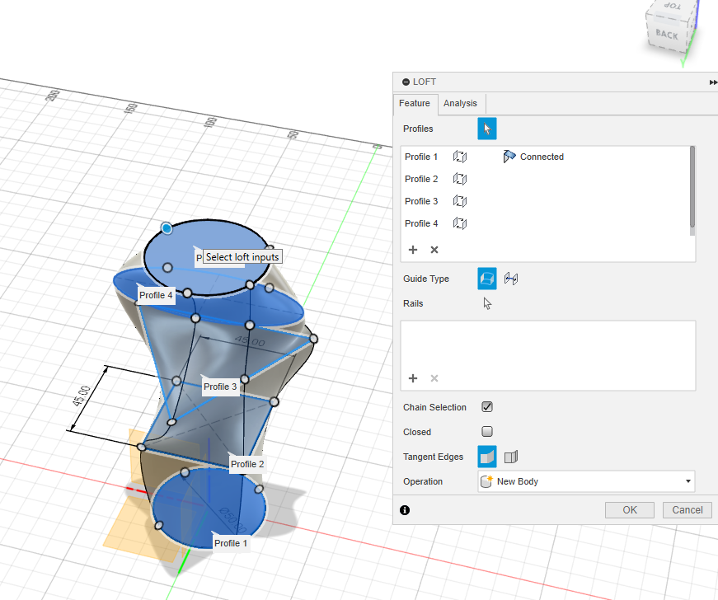Select Keep tangent edges icon

pyautogui.click(x=511, y=457)
